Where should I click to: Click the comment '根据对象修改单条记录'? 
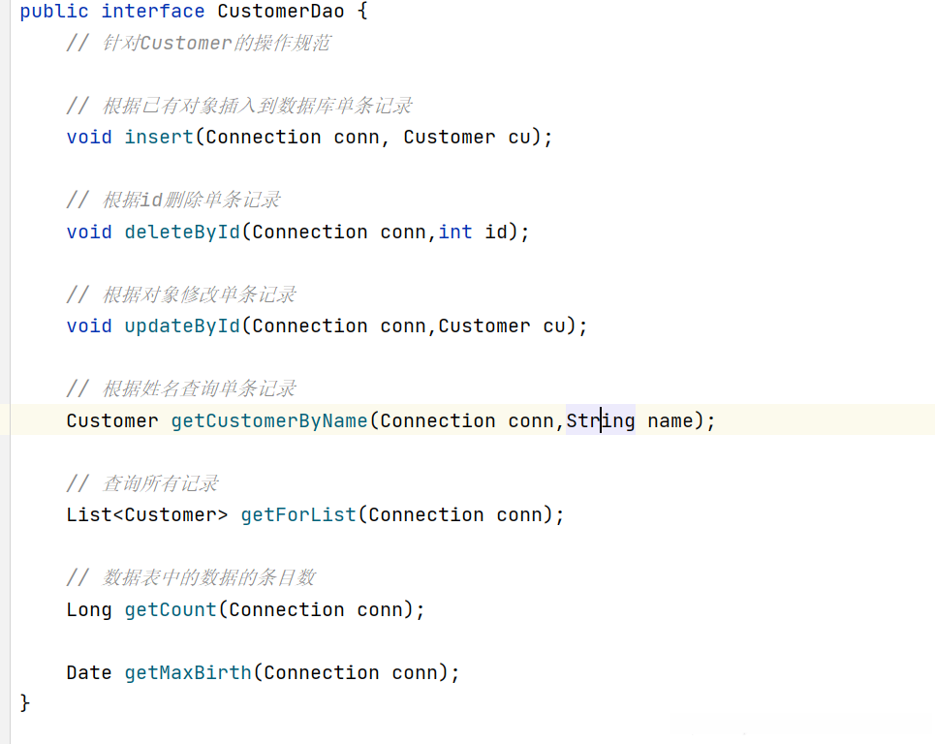[200, 294]
